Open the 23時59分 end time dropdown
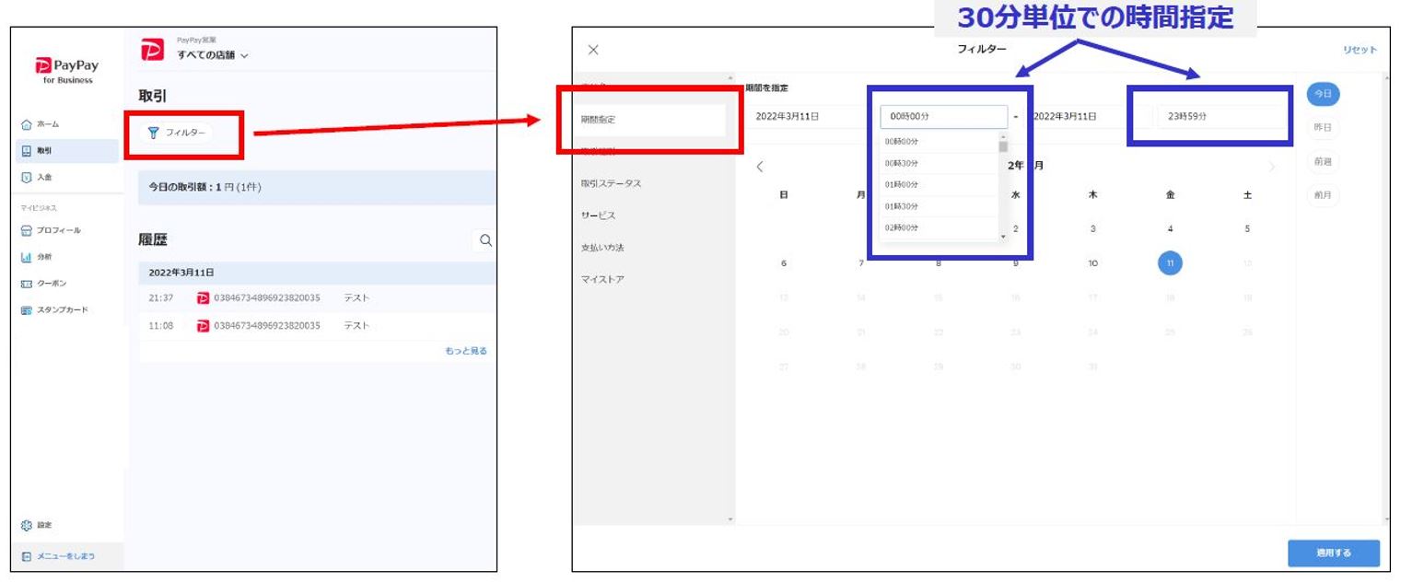 (x=1220, y=117)
